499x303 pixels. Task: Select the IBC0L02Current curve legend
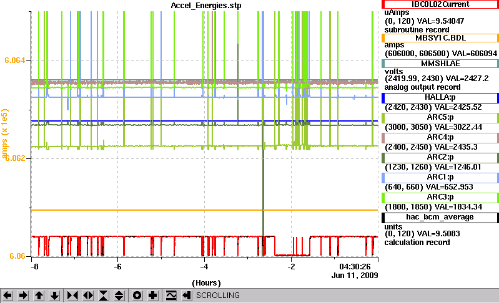tap(440, 4)
